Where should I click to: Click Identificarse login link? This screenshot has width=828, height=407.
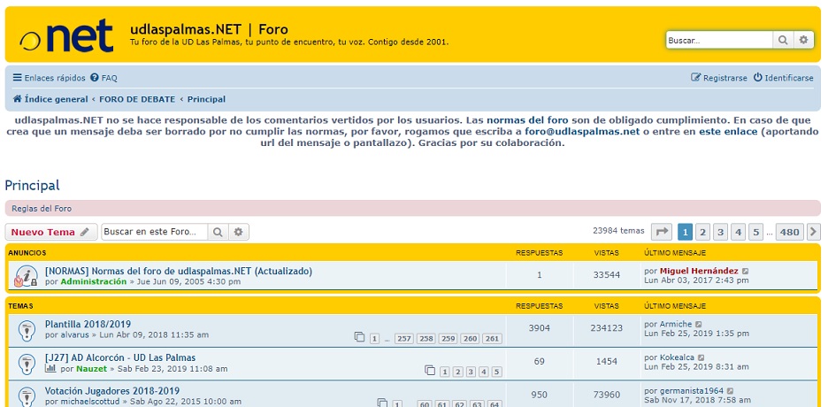(x=784, y=78)
